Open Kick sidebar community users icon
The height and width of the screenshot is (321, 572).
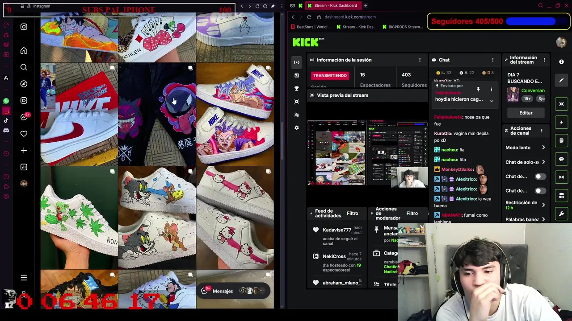coord(296,115)
